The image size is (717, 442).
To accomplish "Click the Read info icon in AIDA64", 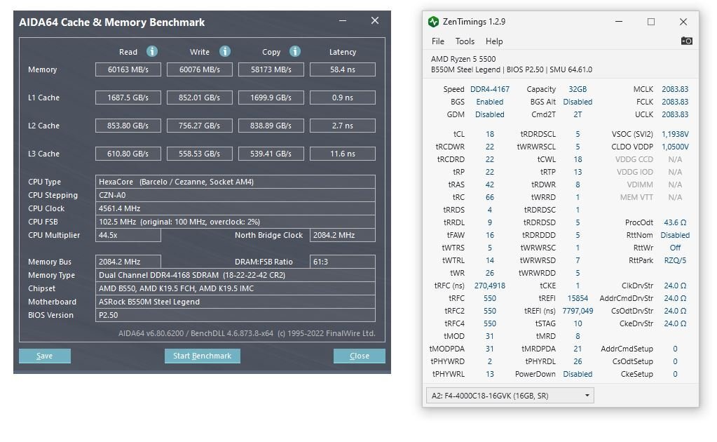I will point(152,51).
